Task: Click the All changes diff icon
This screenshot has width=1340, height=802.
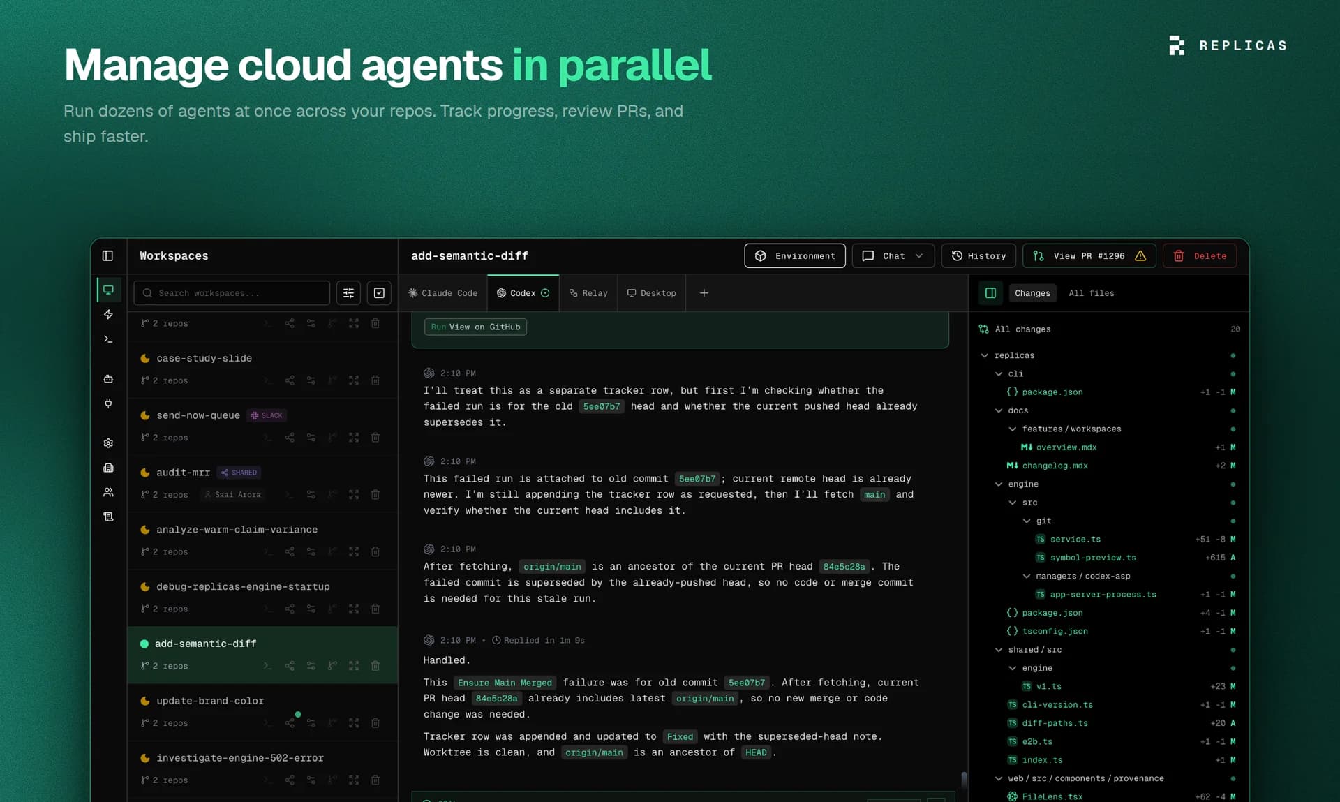Action: (x=984, y=329)
